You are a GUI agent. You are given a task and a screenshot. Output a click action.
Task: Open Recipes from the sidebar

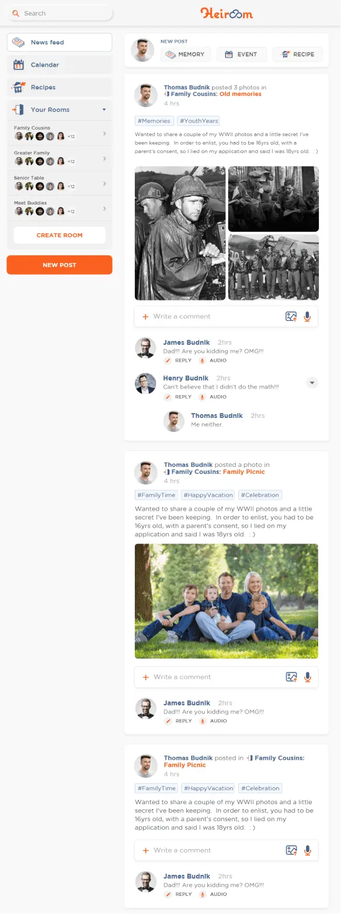[x=60, y=87]
